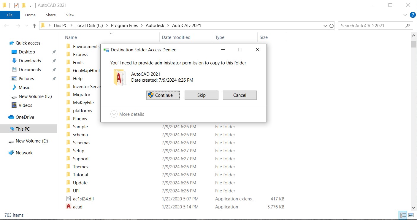The height and width of the screenshot is (220, 417).
Task: Open Explorer help question mark icon
Action: (x=413, y=15)
